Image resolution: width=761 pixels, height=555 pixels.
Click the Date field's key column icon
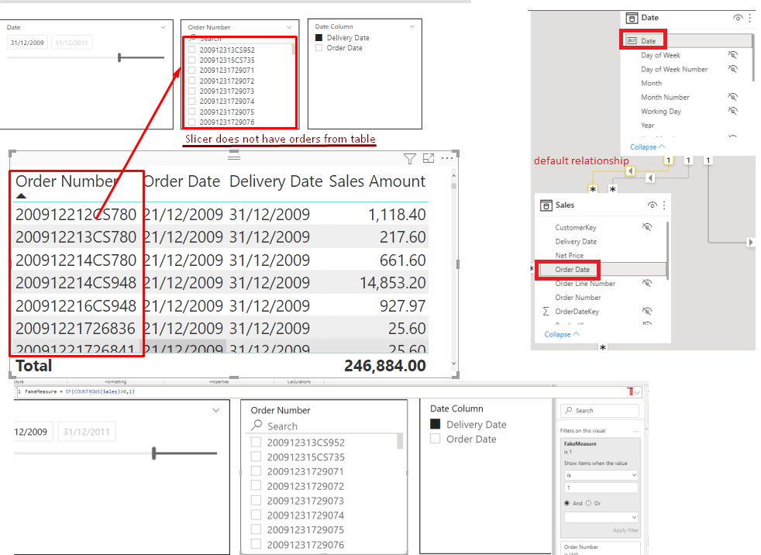pyautogui.click(x=632, y=41)
